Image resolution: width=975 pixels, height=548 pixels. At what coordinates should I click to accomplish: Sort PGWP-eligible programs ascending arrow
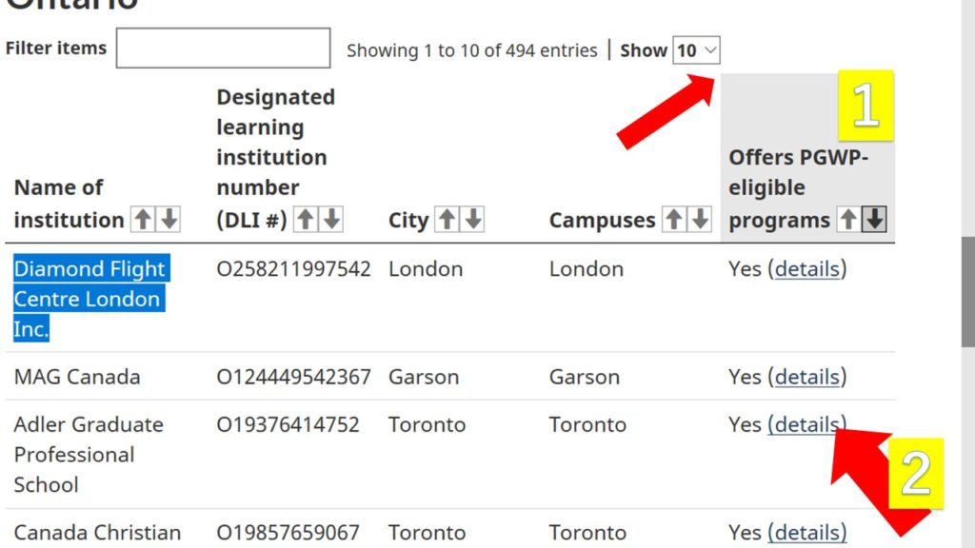pos(848,220)
